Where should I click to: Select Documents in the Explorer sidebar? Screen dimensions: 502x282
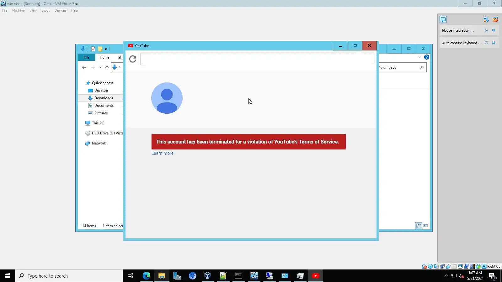[x=101, y=106]
